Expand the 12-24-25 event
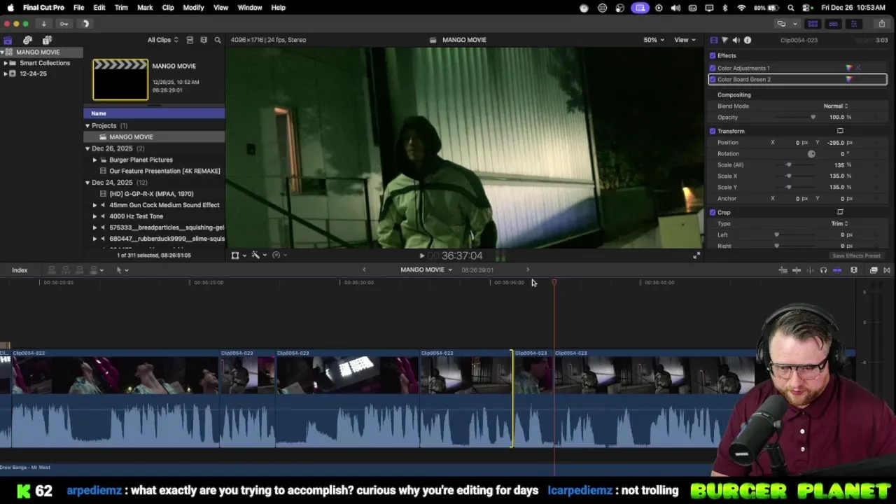896x504 pixels. pos(6,73)
